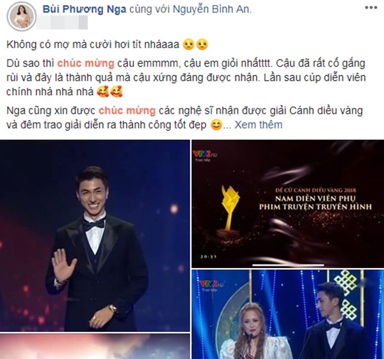This screenshot has height=359, width=384.
Task: Click 'Nam diễn viên phụ' title text
Action: (x=316, y=198)
